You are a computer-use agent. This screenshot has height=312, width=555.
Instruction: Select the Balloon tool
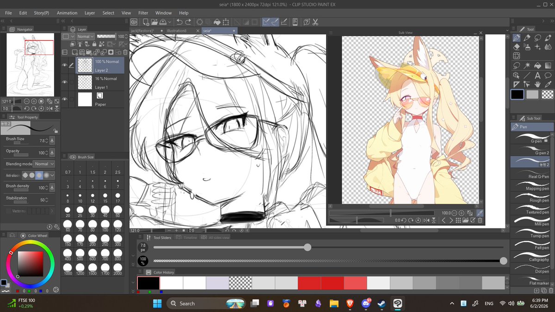point(548,75)
